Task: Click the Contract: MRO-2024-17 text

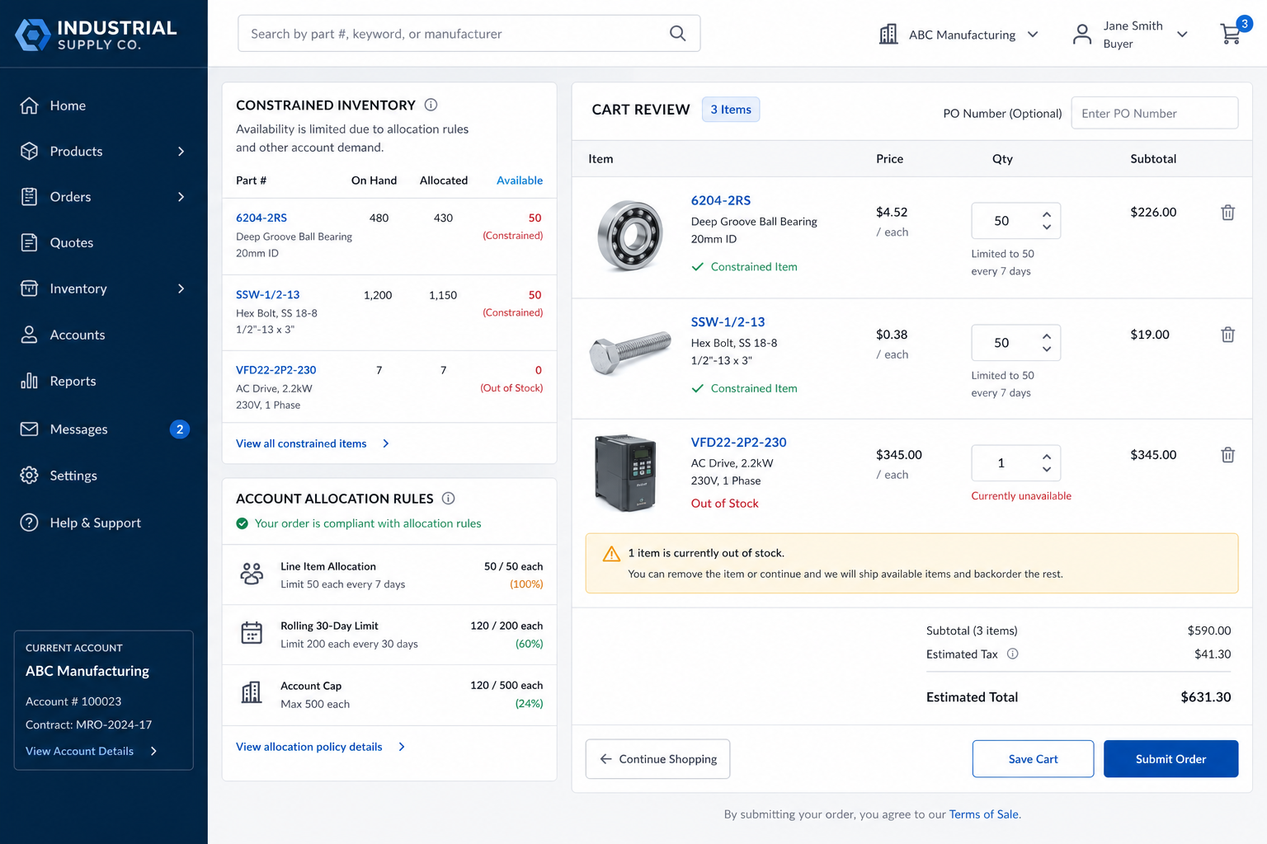Action: [89, 725]
